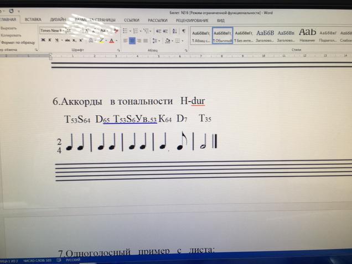Apply italic (К) formatting
Viewport: 352px width, 264px height.
click(x=50, y=40)
